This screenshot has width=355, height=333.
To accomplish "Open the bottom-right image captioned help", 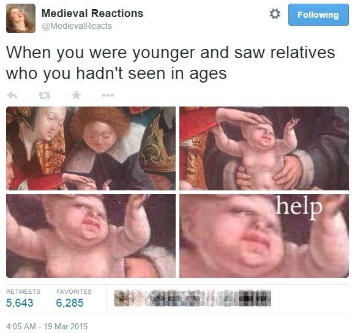I will (264, 236).
